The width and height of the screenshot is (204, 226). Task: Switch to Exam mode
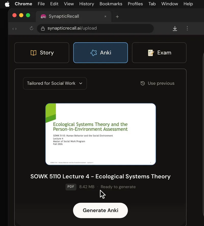pos(159,53)
